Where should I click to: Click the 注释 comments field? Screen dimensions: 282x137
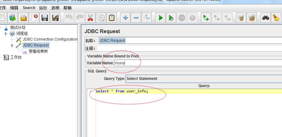190,48
